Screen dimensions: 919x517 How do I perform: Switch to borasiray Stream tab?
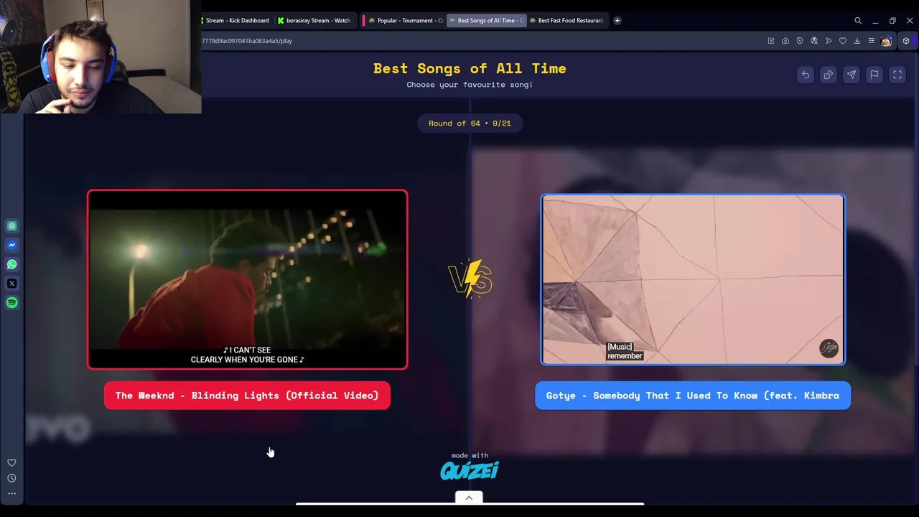(314, 21)
